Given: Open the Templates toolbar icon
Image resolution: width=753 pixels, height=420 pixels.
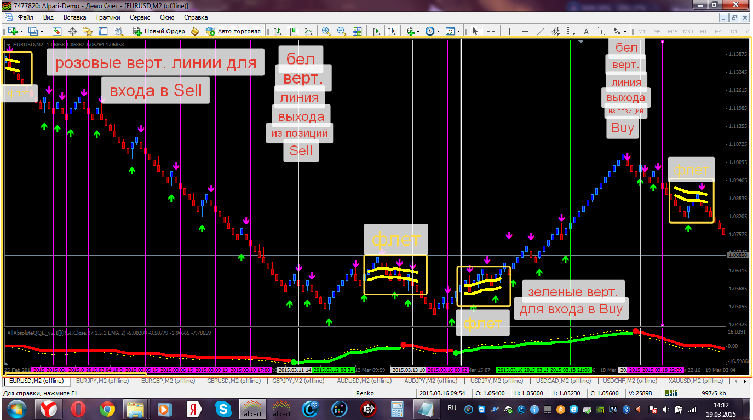Looking at the screenshot, I should click(x=450, y=31).
